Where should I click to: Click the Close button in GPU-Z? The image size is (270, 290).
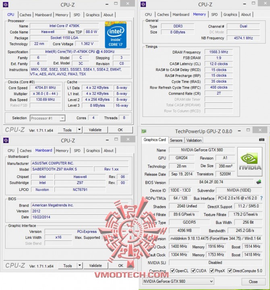[253, 282]
